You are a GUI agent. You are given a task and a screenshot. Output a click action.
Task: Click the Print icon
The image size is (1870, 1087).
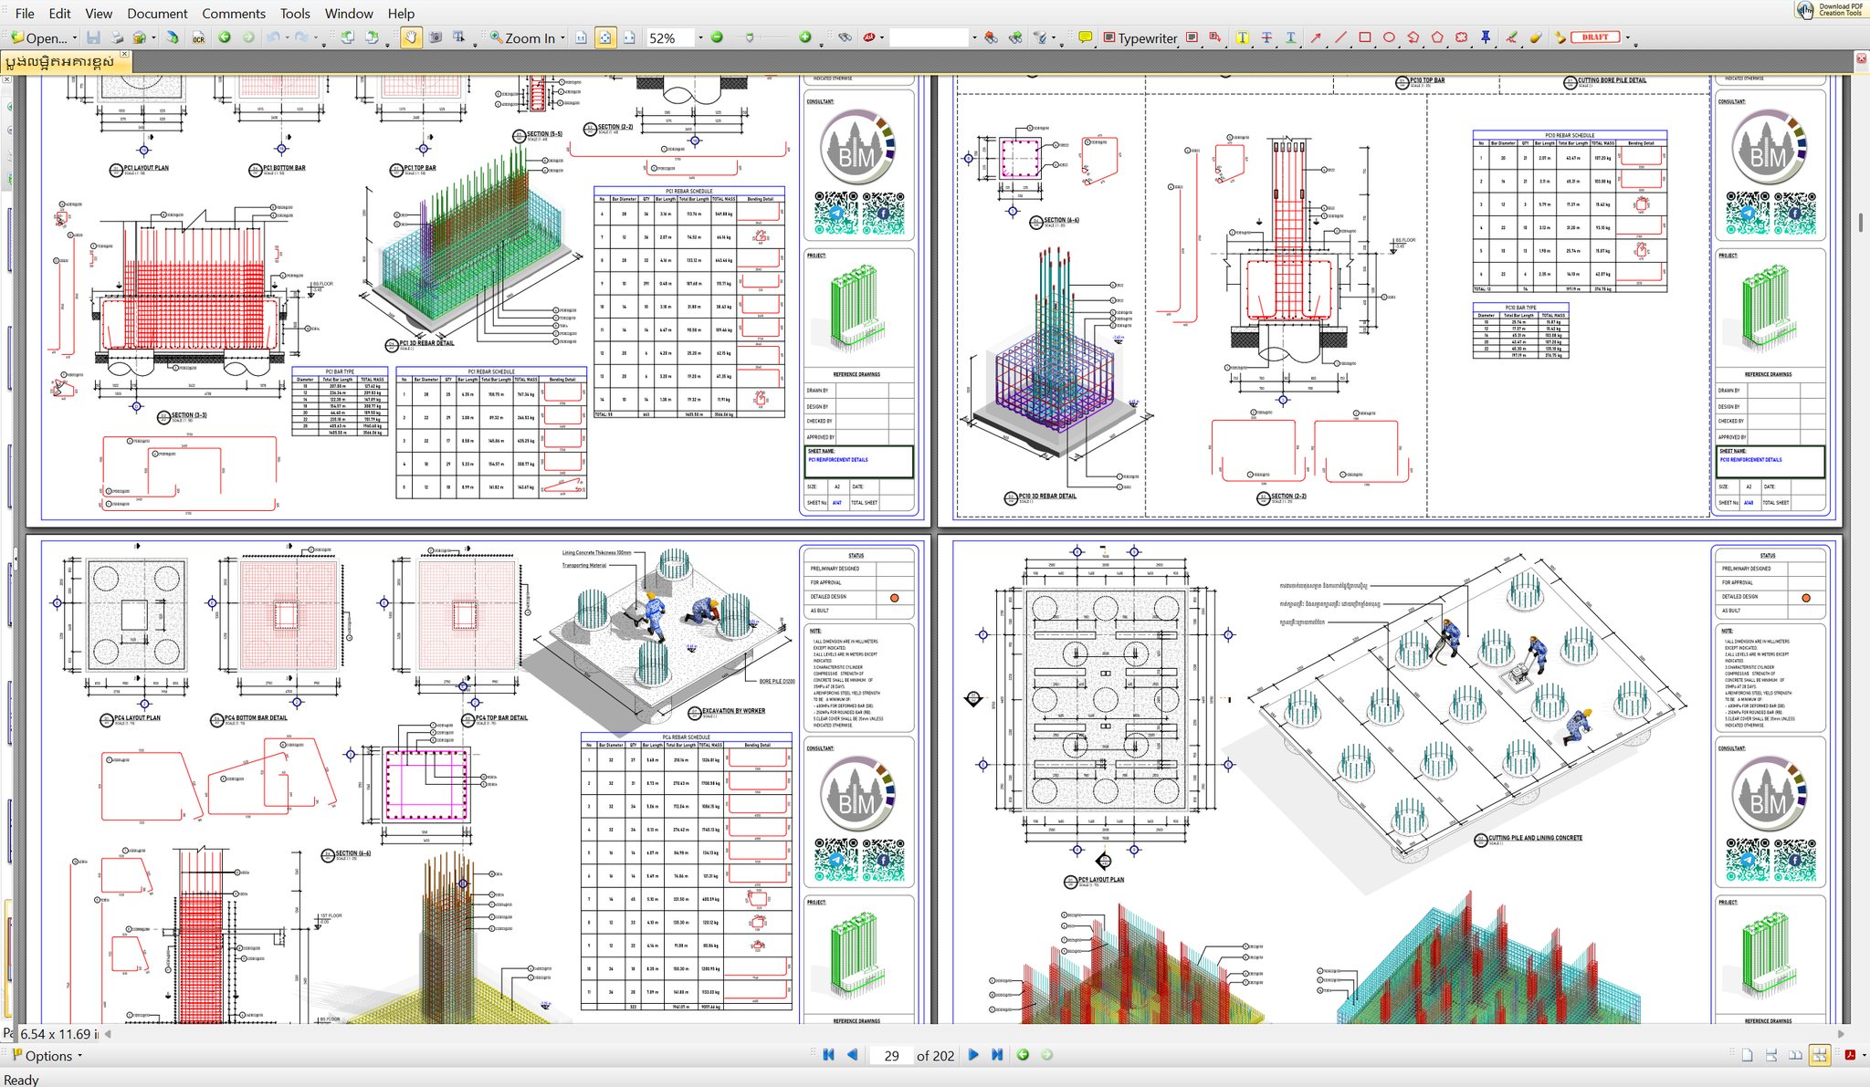click(x=117, y=37)
